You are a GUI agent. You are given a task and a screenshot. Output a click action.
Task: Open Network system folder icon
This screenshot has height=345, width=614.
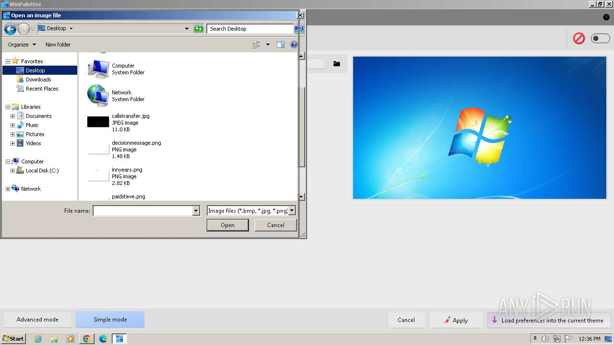(x=98, y=96)
